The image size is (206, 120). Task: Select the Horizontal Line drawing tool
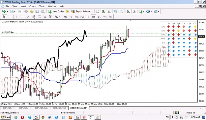click(x=22, y=17)
